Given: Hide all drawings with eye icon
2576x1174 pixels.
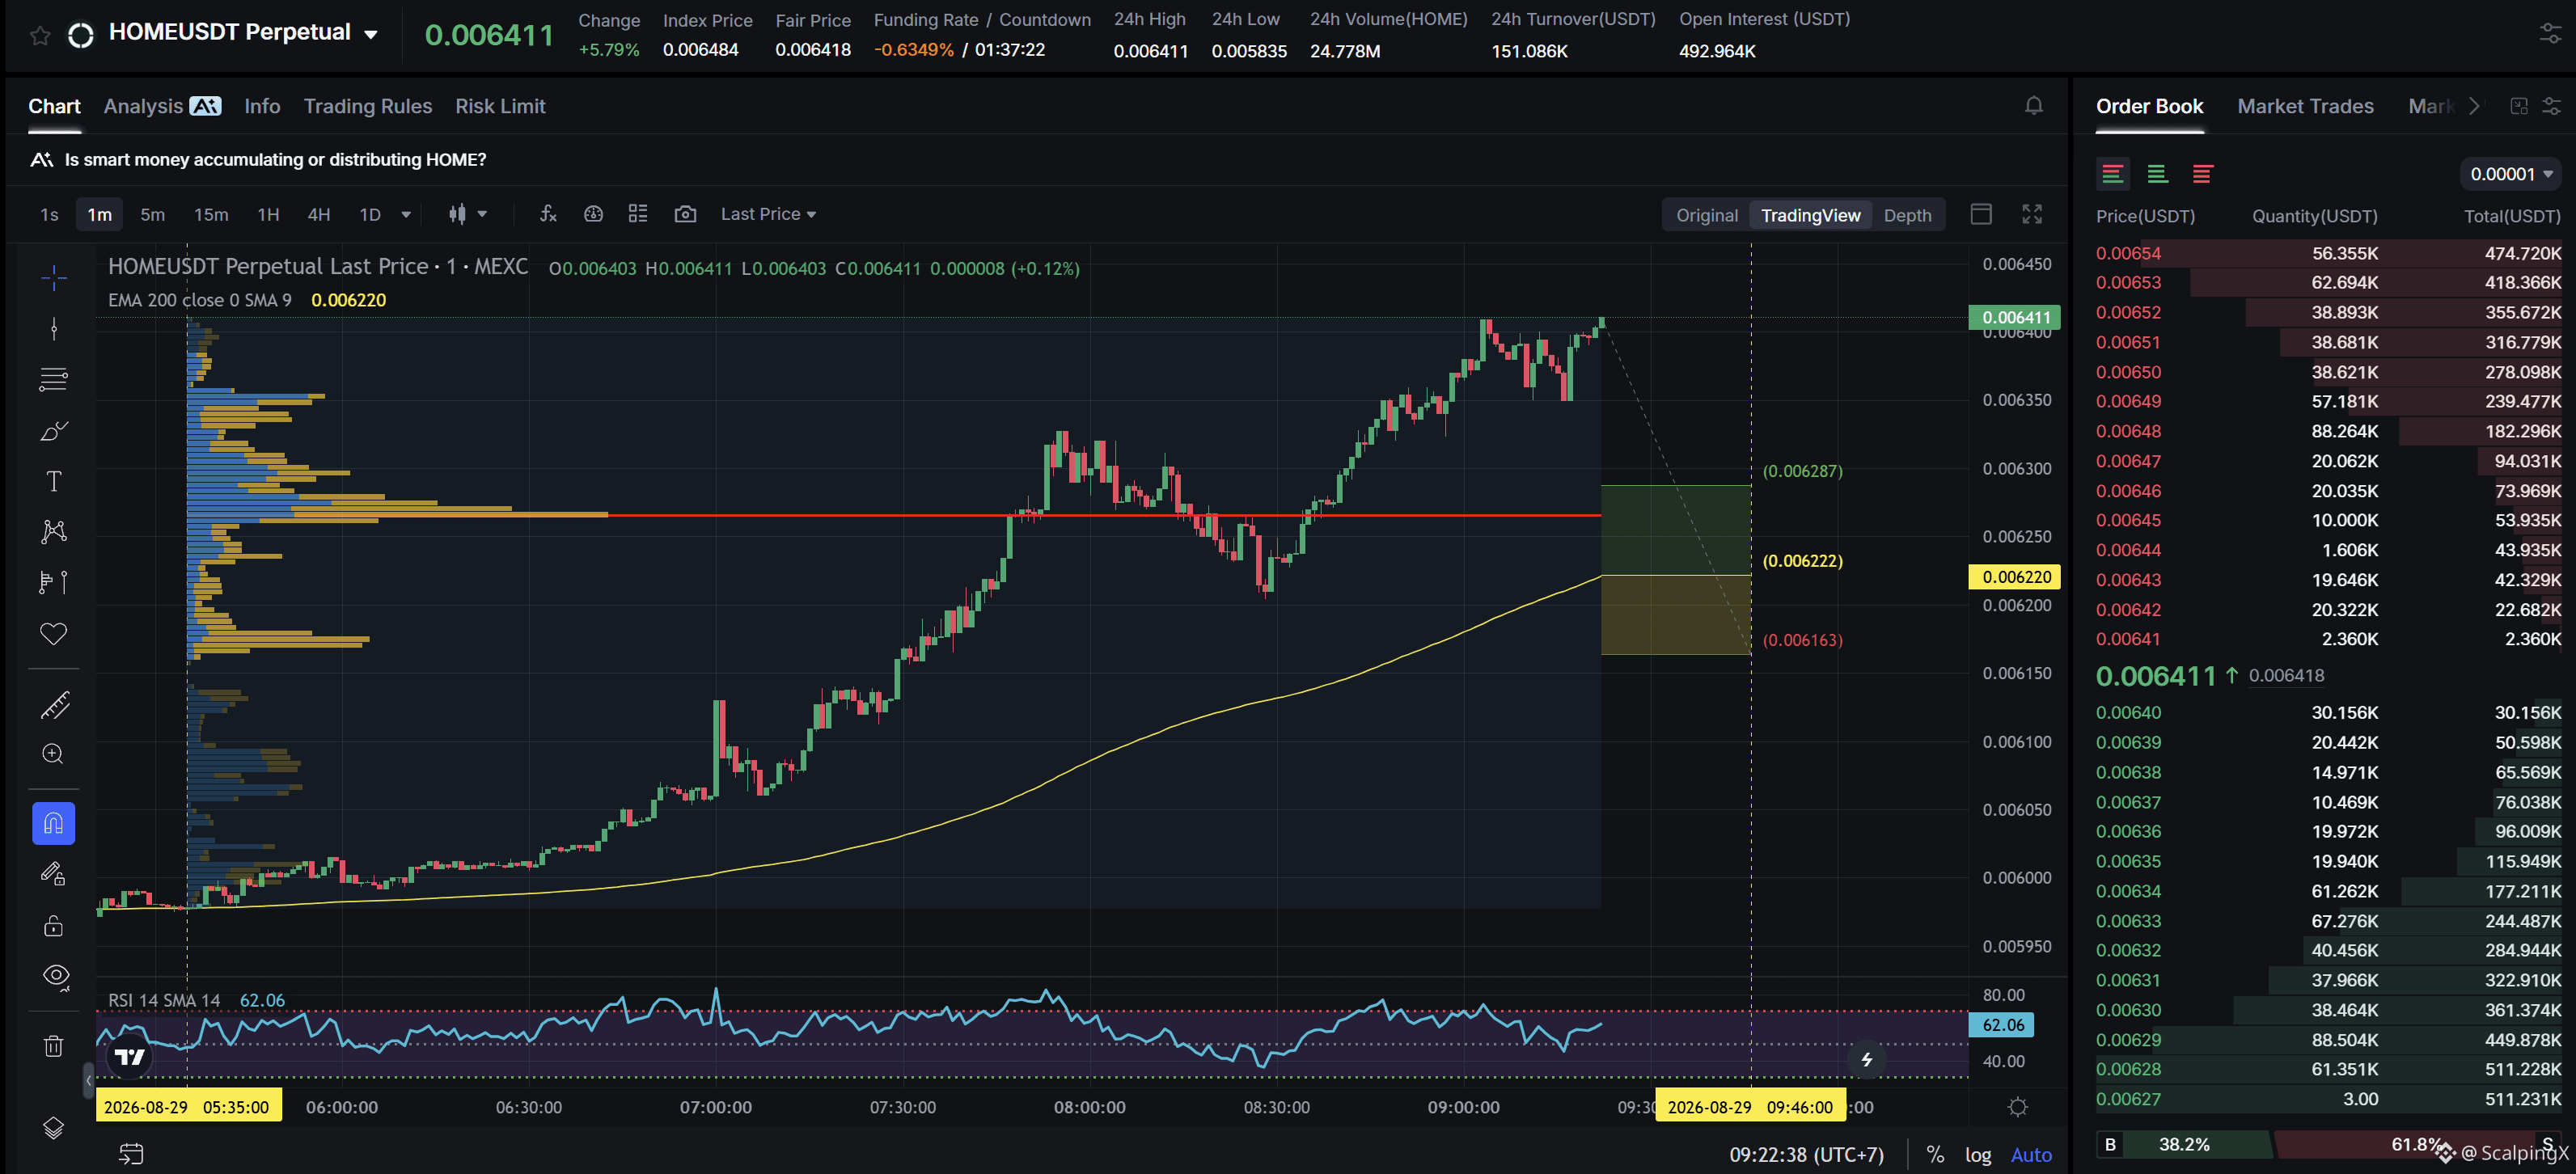Looking at the screenshot, I should pyautogui.click(x=56, y=976).
